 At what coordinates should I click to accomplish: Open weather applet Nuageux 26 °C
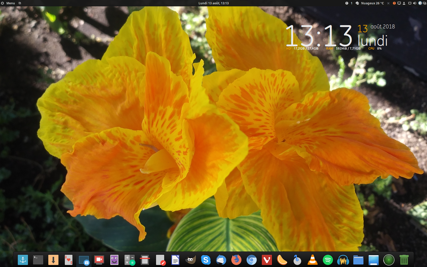pos(370,3)
